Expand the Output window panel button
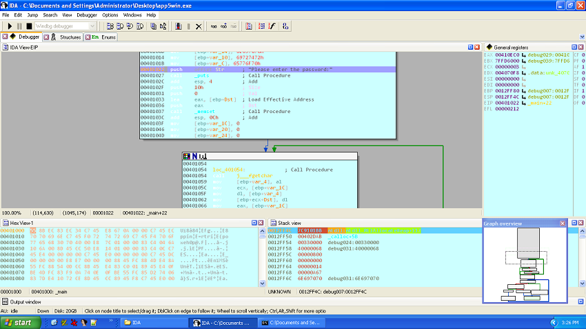Image resolution: width=586 pixels, height=329 pixels. 580,301
